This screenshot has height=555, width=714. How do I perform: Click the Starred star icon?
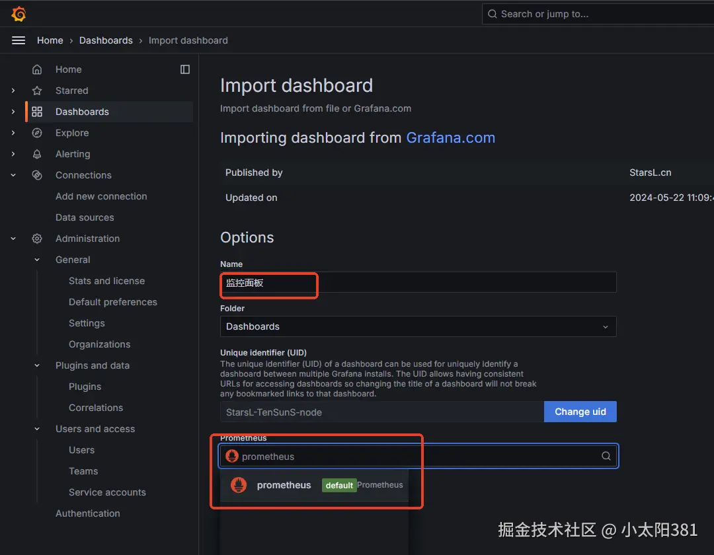point(37,91)
